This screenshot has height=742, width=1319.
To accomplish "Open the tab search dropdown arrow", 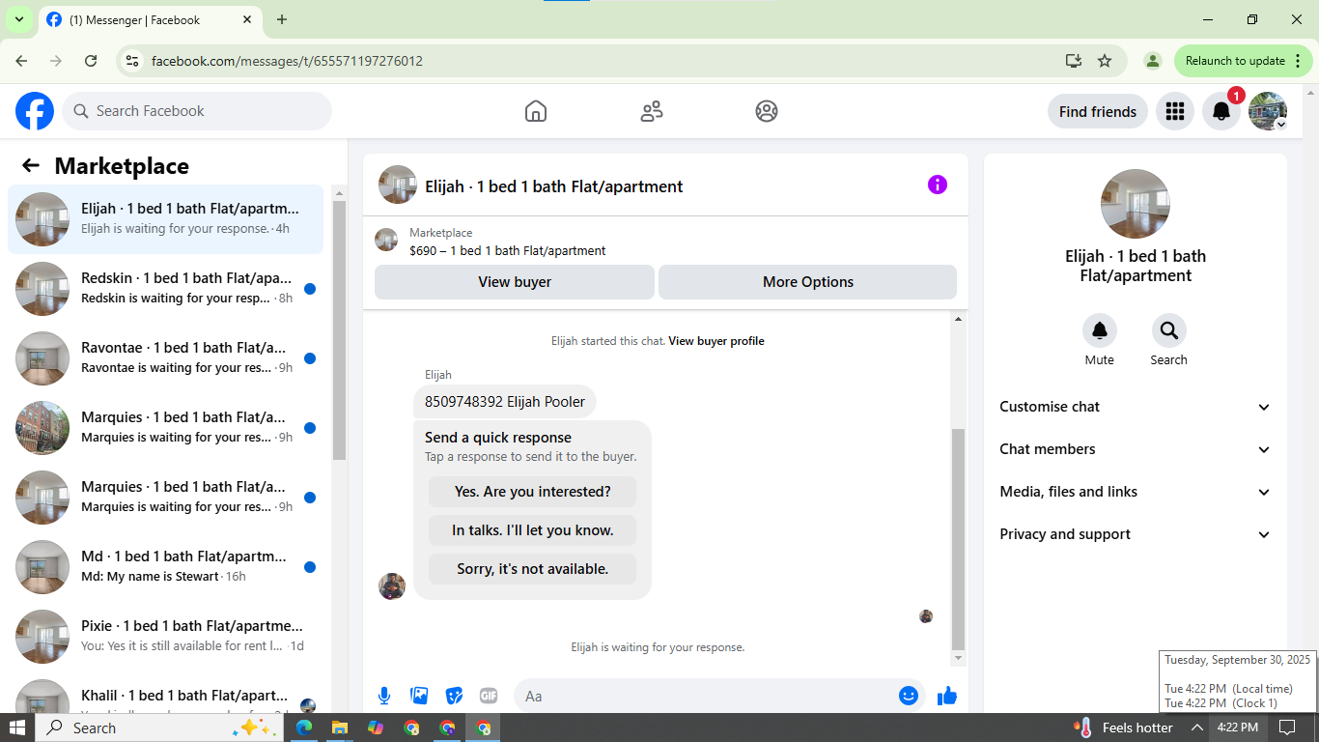I will [18, 19].
